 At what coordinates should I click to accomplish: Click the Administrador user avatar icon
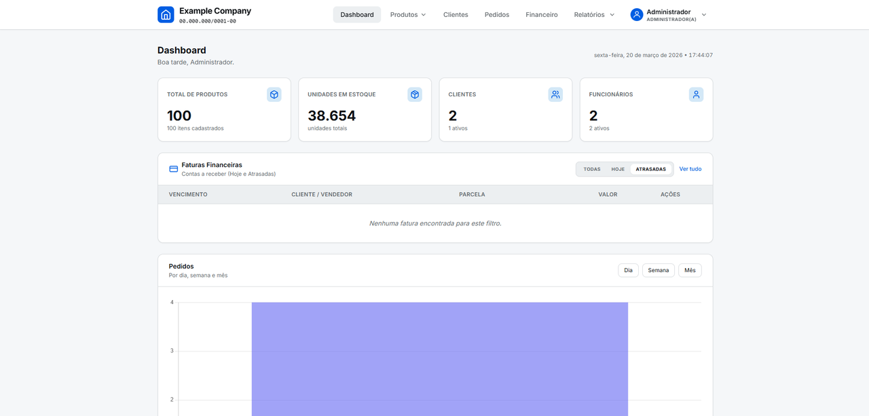(x=637, y=14)
